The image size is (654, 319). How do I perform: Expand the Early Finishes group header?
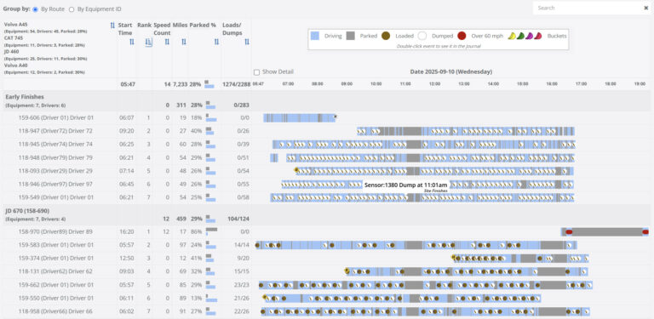(25, 97)
